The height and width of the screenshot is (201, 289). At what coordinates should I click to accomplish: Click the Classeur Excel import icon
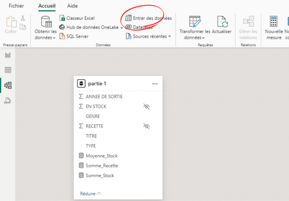coord(62,18)
